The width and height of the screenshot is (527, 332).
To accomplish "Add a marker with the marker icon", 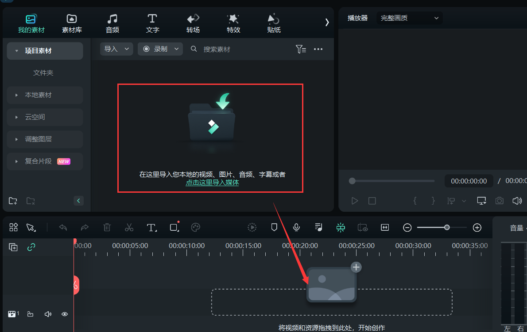I will tap(274, 227).
